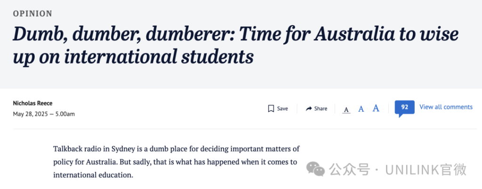The width and height of the screenshot is (482, 189).
Task: Click the May 28, 2025 publication date
Action: tap(31, 114)
